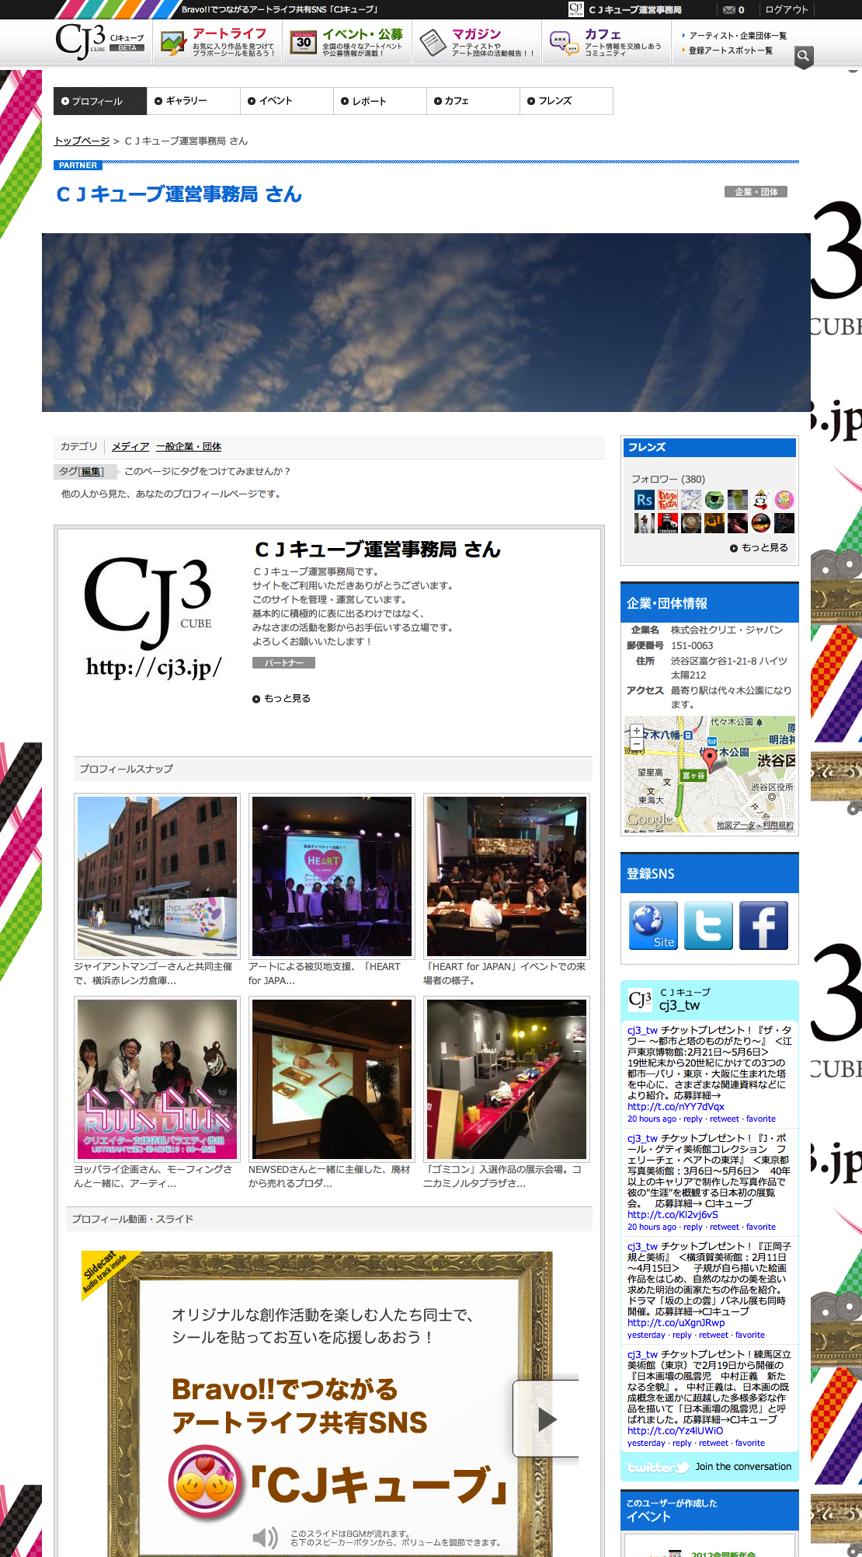Viewport: 862px width, 1557px height.
Task: Select the レポート tab
Action: pos(380,101)
